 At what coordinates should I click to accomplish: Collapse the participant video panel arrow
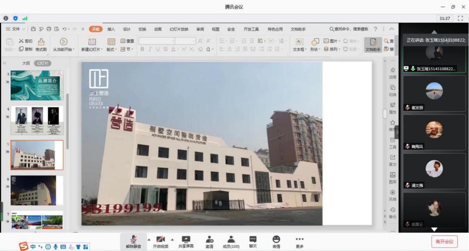click(397, 132)
